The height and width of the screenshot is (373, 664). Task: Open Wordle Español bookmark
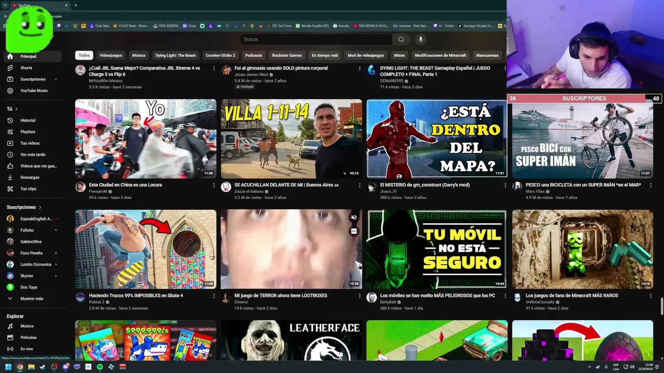pyautogui.click(x=312, y=26)
